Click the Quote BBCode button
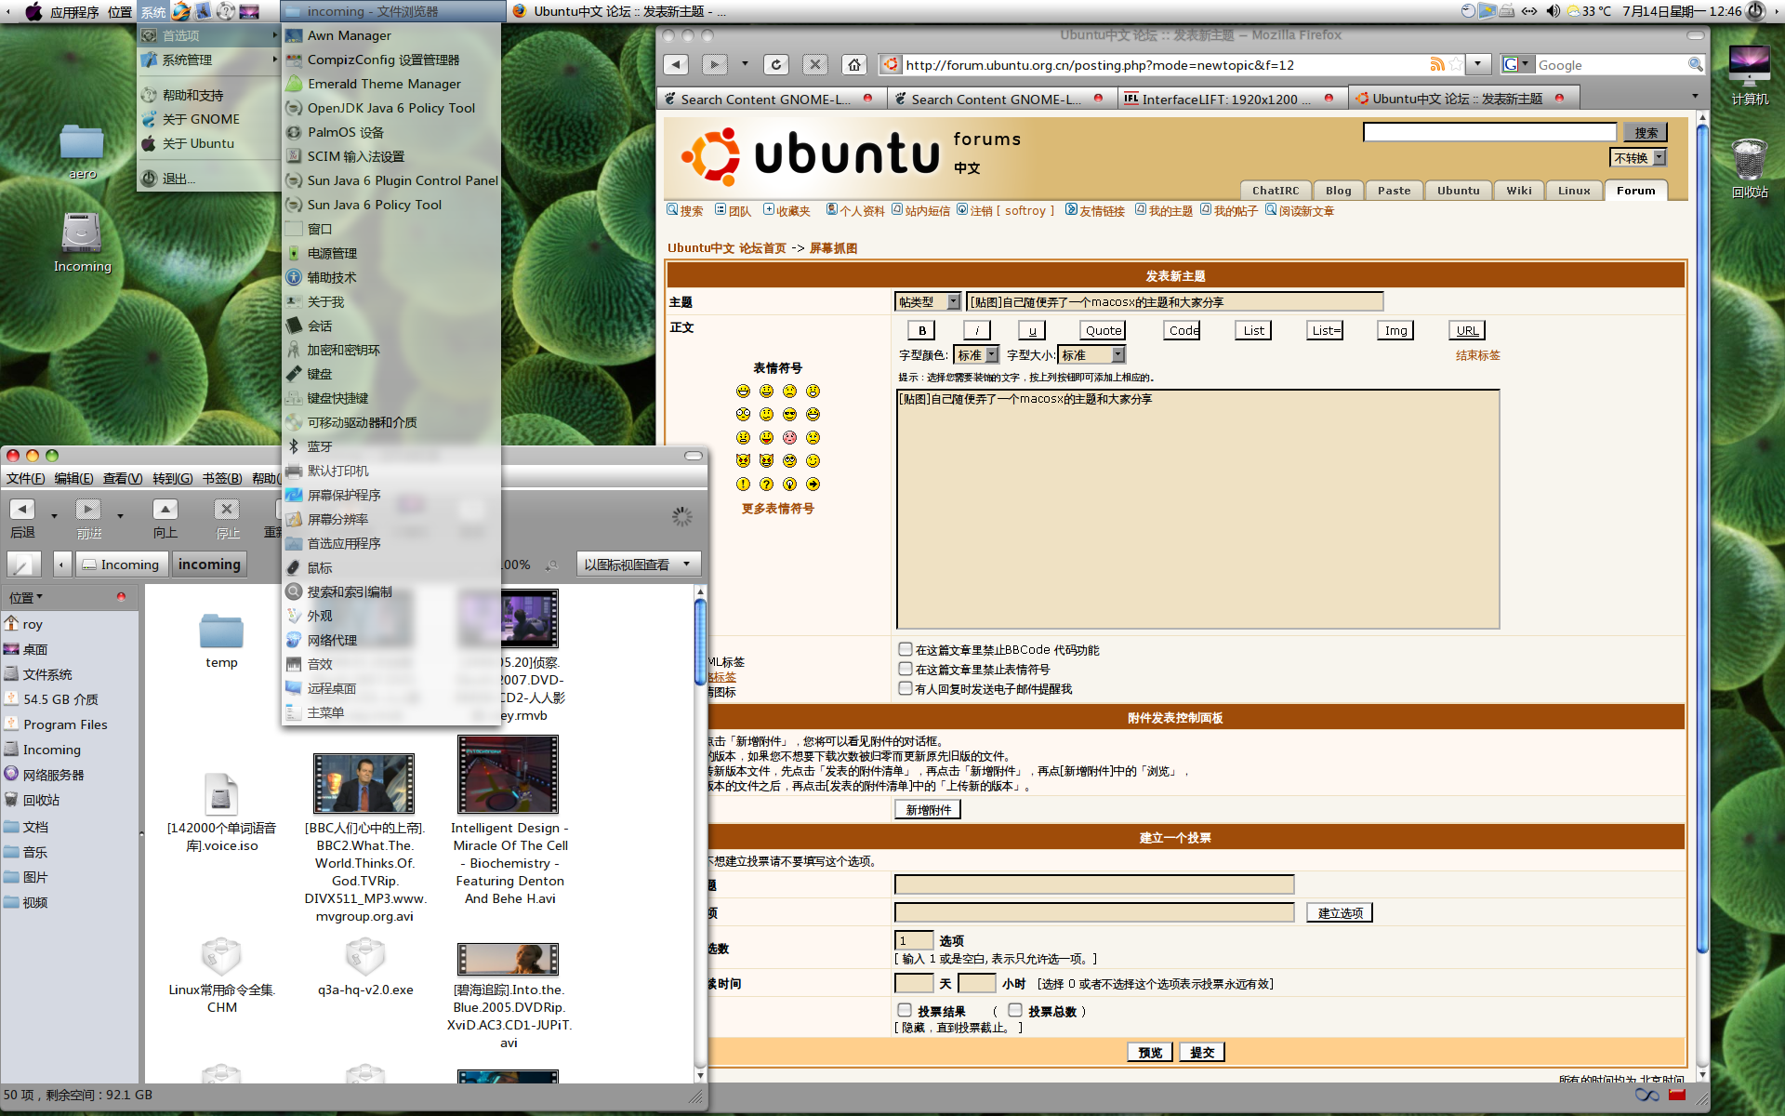The image size is (1785, 1116). [x=1103, y=329]
